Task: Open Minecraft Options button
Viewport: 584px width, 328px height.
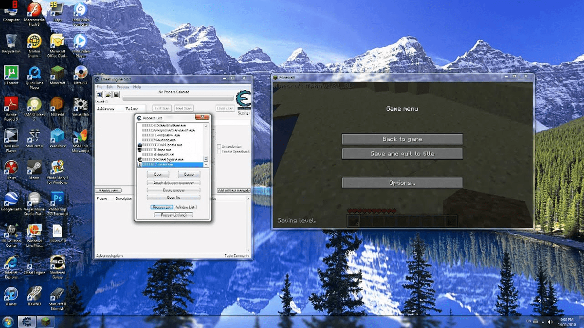Action: [x=402, y=183]
